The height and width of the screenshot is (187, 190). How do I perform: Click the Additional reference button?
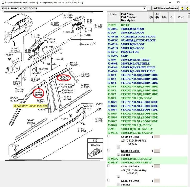(165, 8)
